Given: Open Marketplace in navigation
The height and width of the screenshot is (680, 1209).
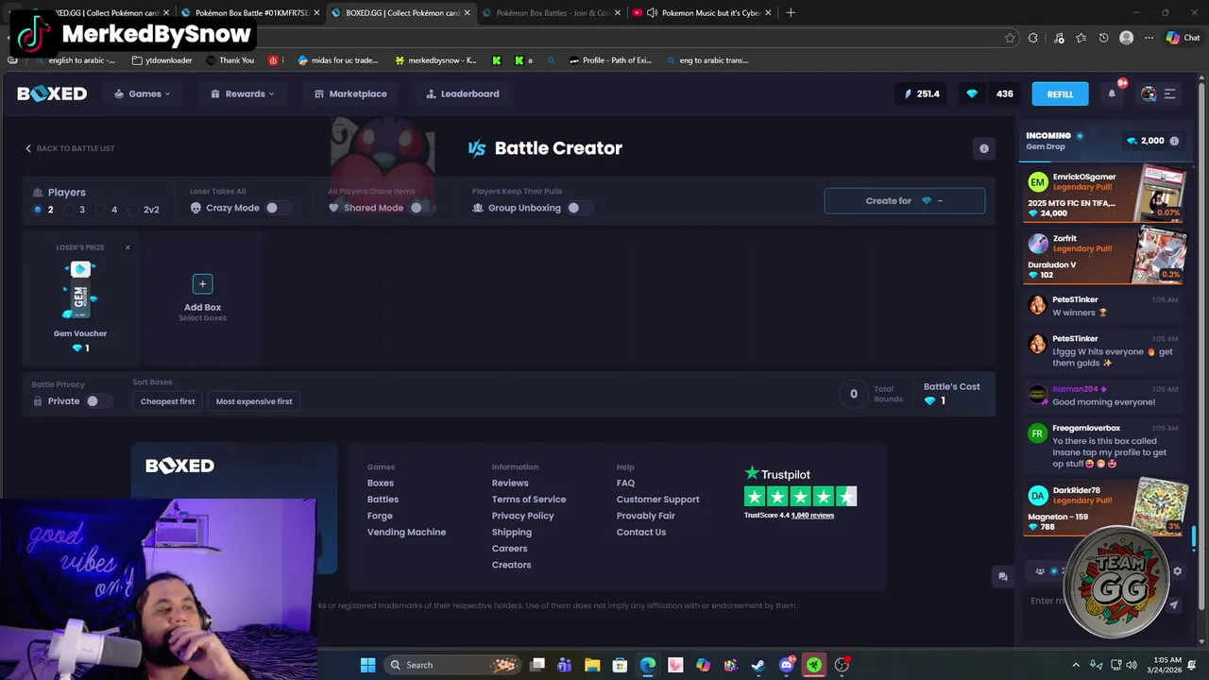Looking at the screenshot, I should [x=350, y=93].
